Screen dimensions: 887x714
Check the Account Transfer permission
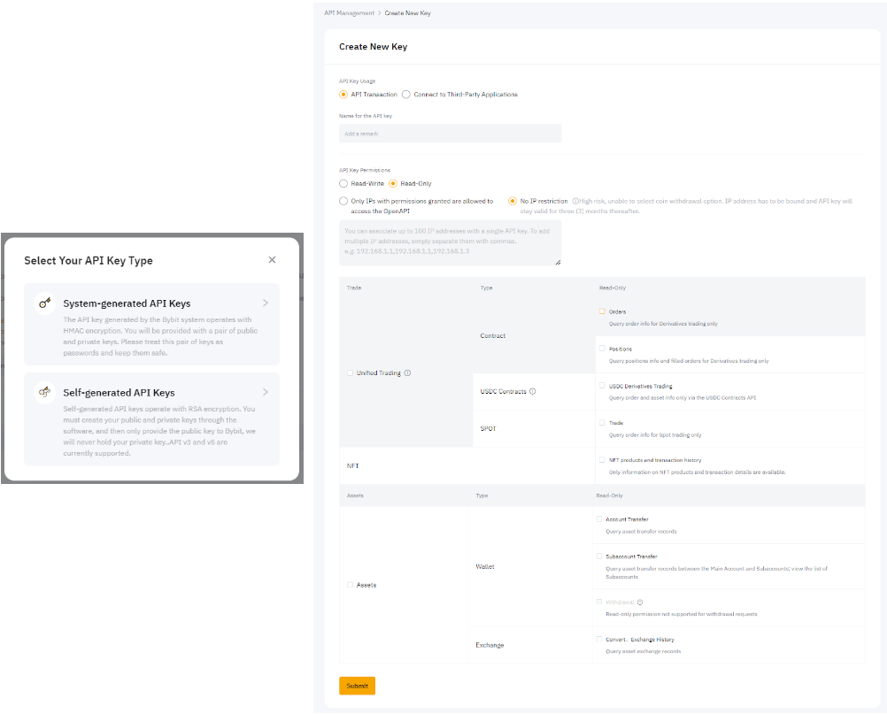599,519
